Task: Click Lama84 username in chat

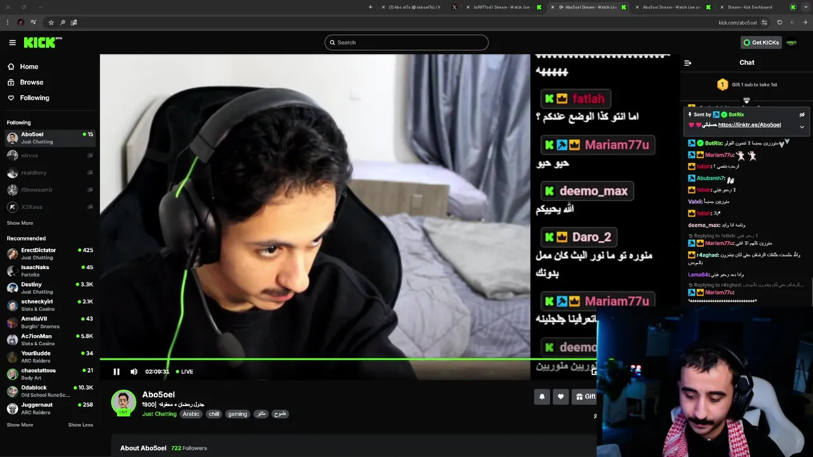Action: 698,275
